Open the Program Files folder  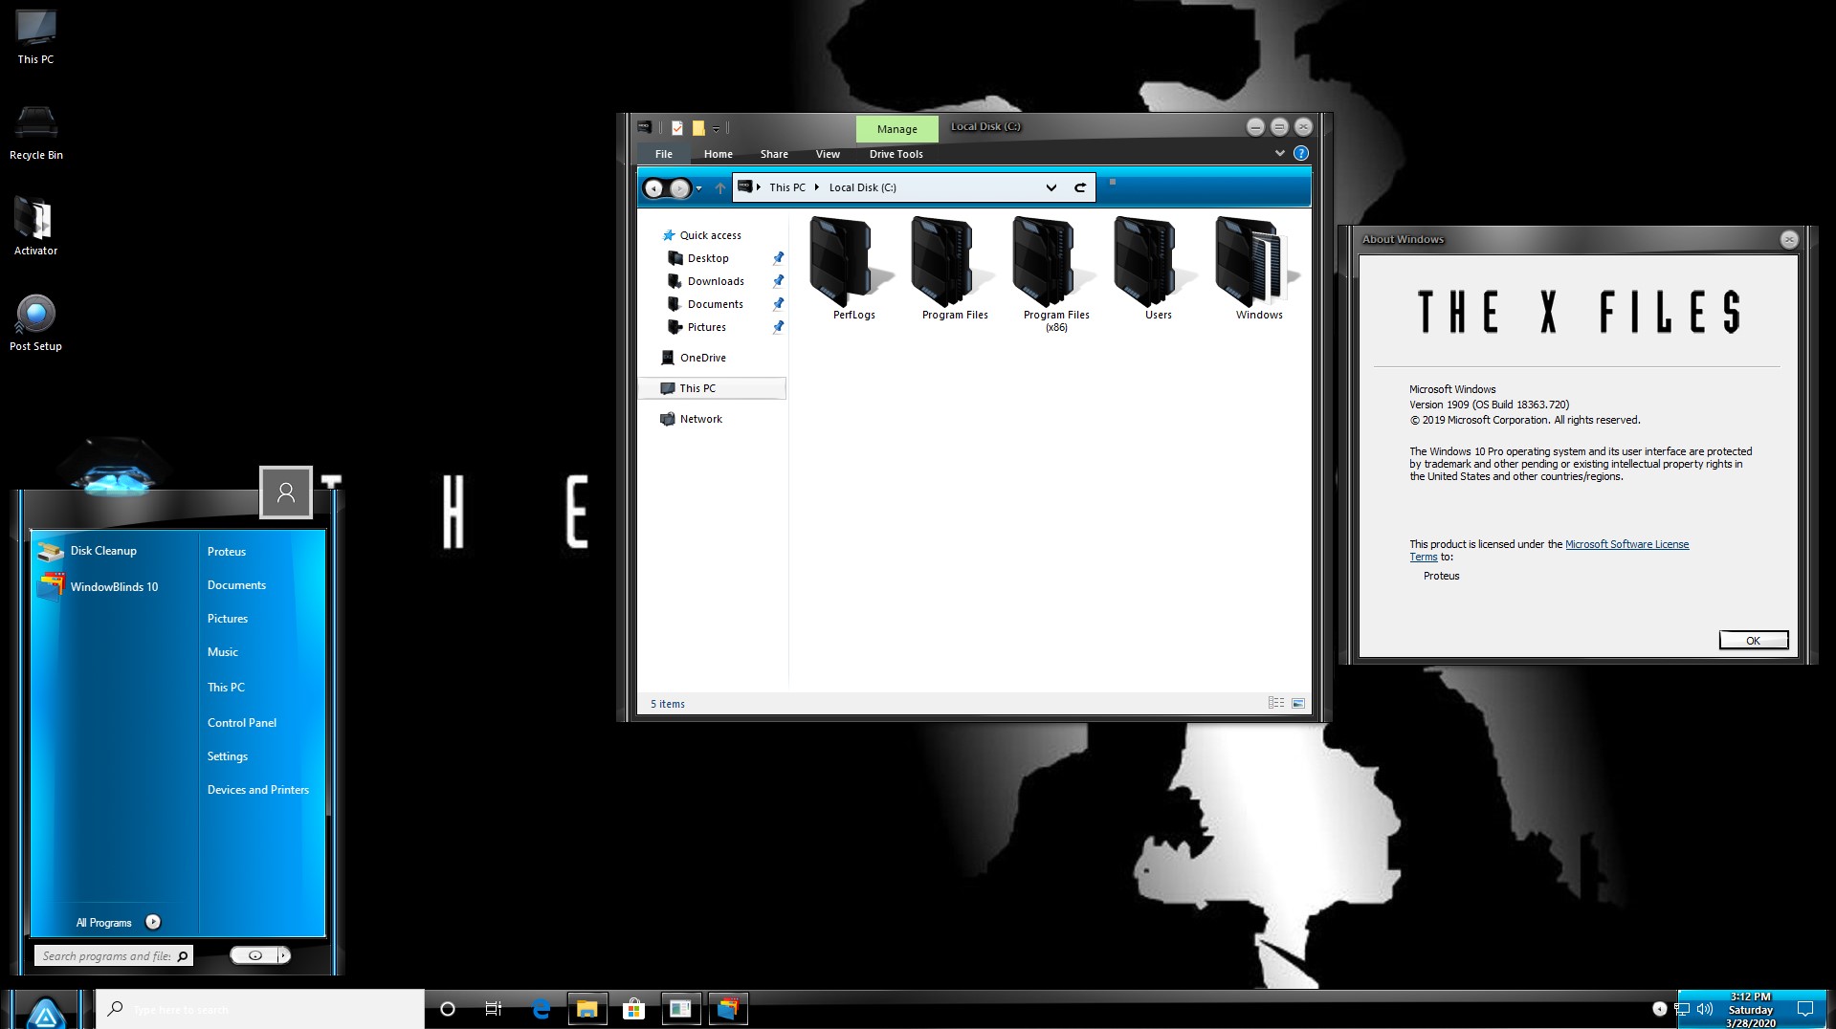click(955, 269)
